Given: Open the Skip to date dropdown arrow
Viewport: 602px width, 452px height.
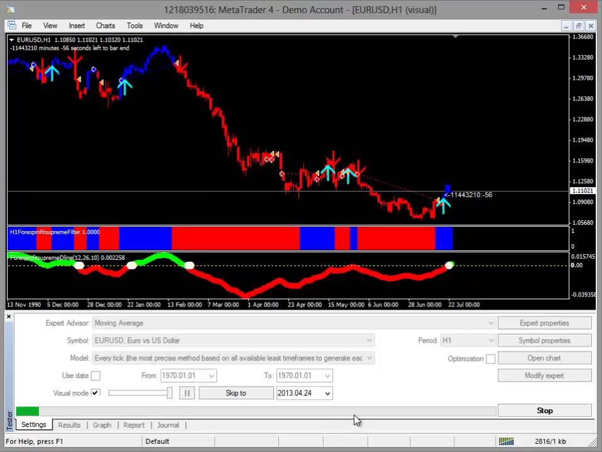Looking at the screenshot, I should (x=327, y=393).
